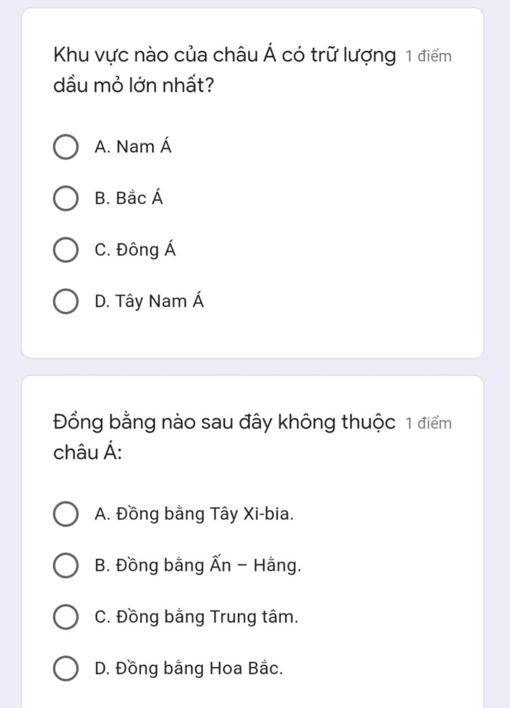Choose radio circle for Đồng bằng Ấn – Hằng
The width and height of the screenshot is (510, 708).
tap(65, 566)
